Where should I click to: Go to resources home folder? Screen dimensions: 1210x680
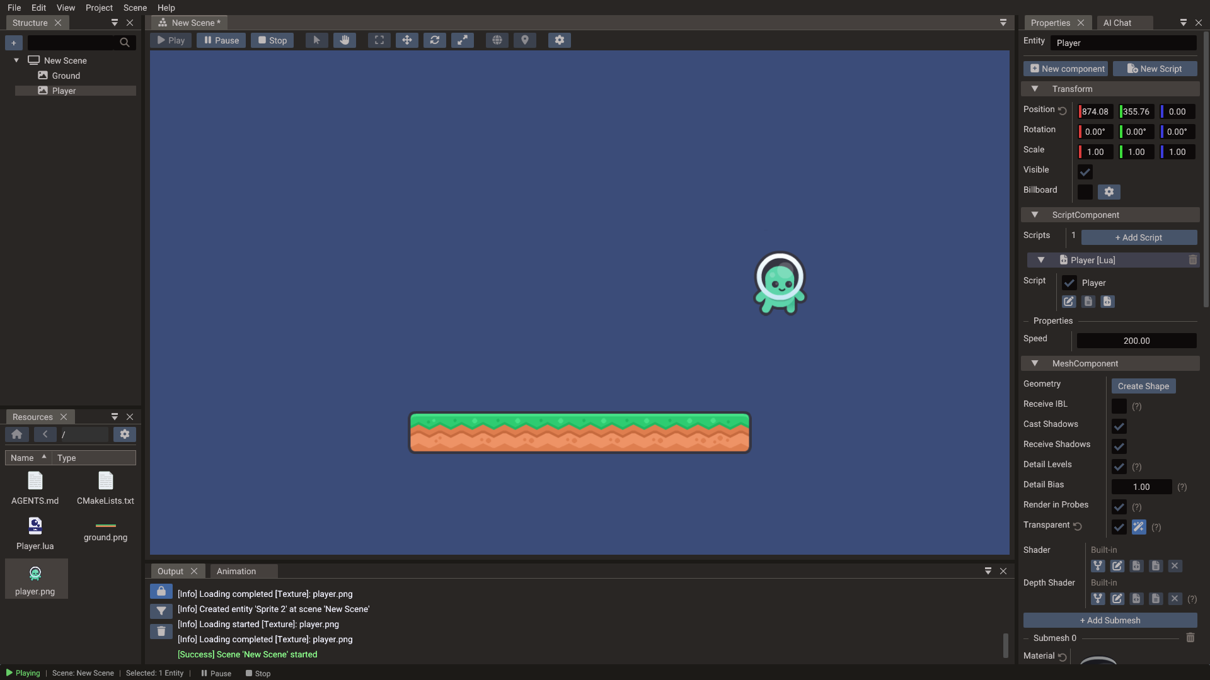17,434
